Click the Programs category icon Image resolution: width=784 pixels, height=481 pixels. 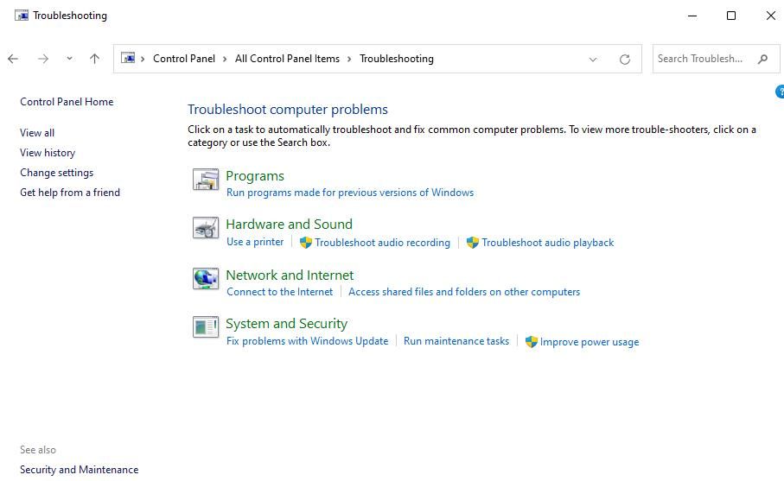(x=206, y=180)
